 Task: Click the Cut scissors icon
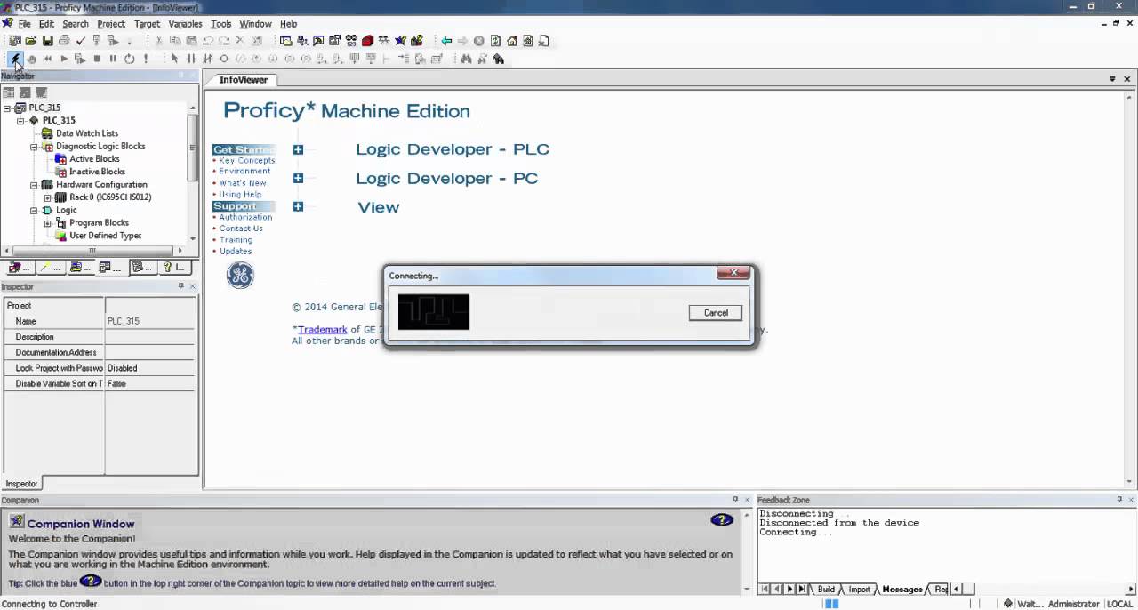[x=159, y=40]
